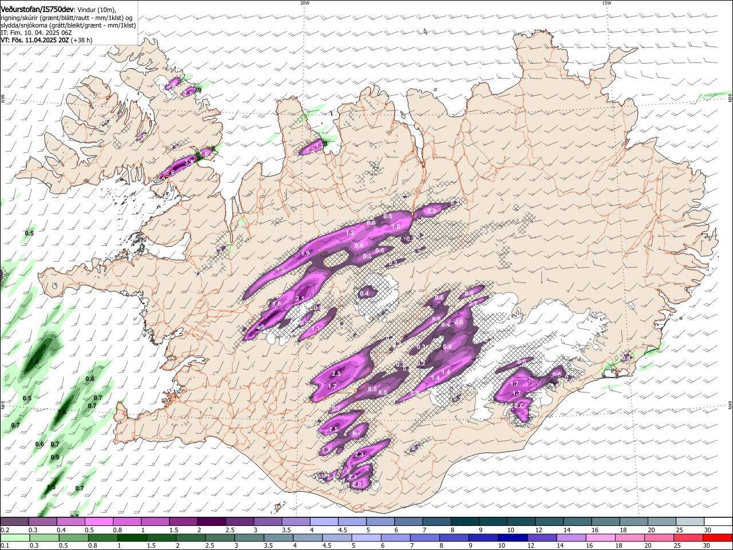The height and width of the screenshot is (550, 733).
Task: Click the 1.9 snowfall value on the map
Action: tap(306, 253)
